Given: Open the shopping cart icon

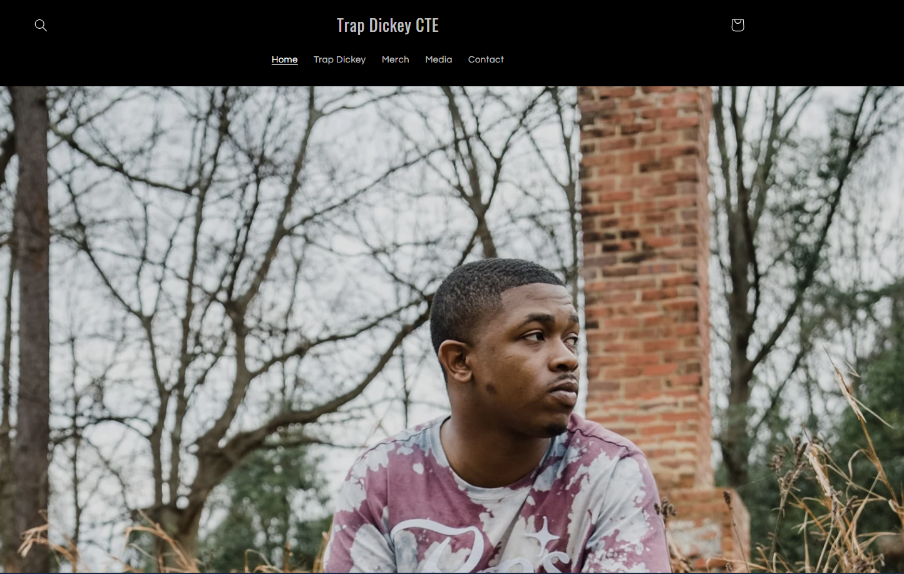Looking at the screenshot, I should click(737, 25).
